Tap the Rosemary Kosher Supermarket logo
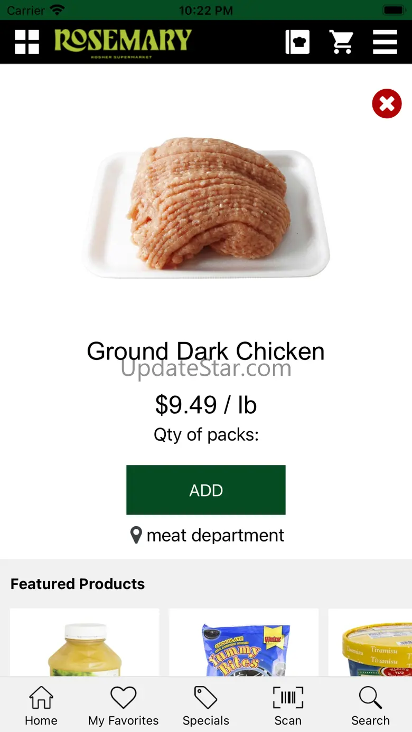 click(x=123, y=42)
